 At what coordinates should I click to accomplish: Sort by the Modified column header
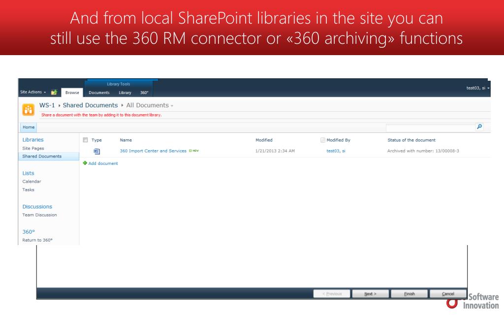click(264, 140)
